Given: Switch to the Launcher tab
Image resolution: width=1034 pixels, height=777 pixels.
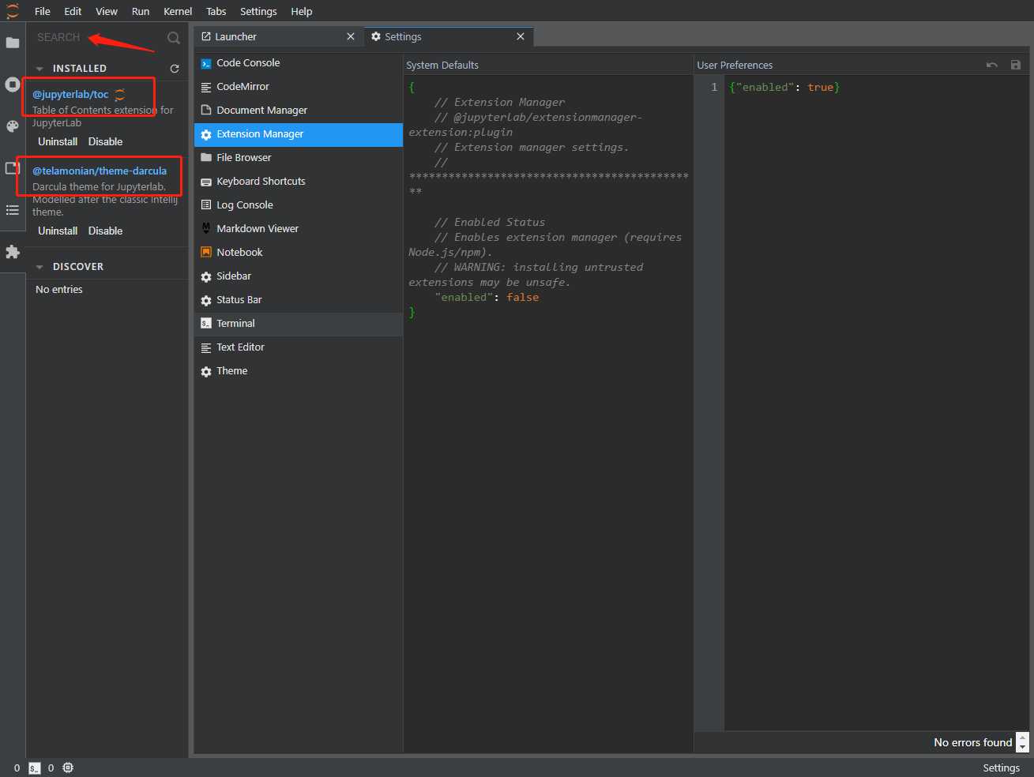Looking at the screenshot, I should 235,37.
